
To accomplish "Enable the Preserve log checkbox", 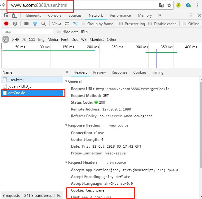I will 121,24.
